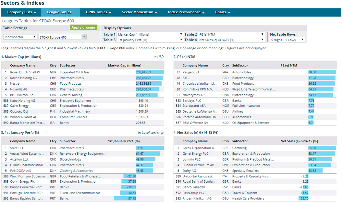Click Lonmin PLC company name
343x204 pixels.
pos(192,159)
